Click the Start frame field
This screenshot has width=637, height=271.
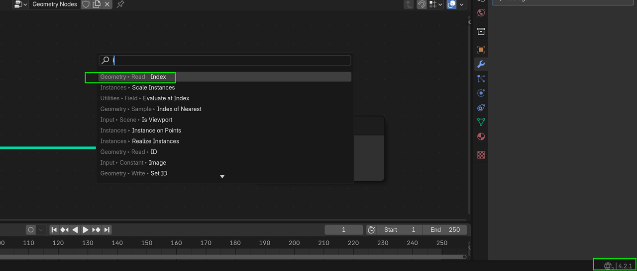coord(400,230)
